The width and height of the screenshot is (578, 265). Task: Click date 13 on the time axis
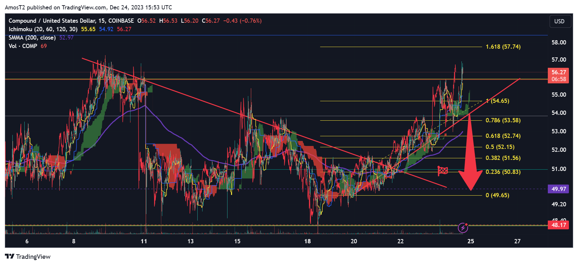(x=191, y=241)
